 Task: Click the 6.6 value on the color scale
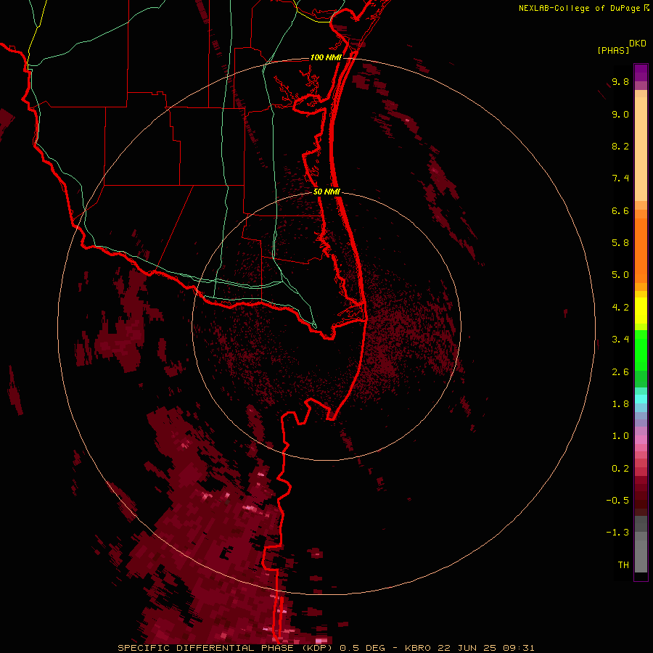coord(620,210)
